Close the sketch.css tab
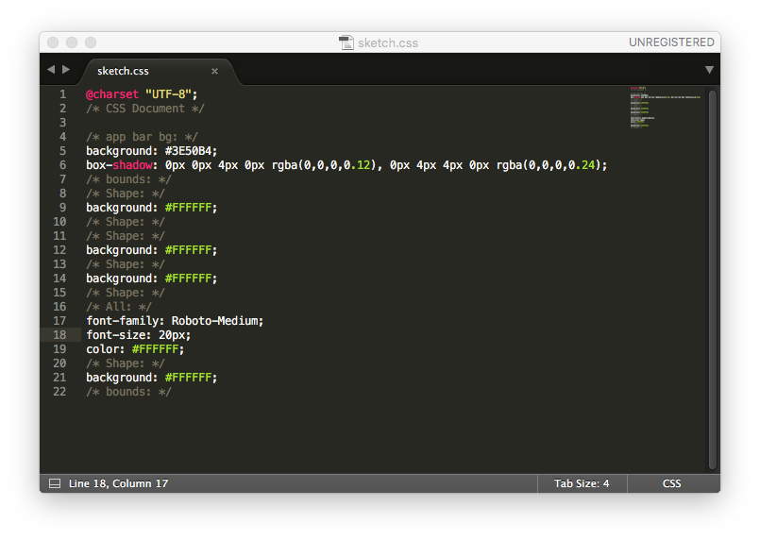Screen dimensions: 760x540 [214, 71]
